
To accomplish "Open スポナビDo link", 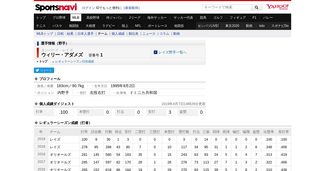I will 280,26.
